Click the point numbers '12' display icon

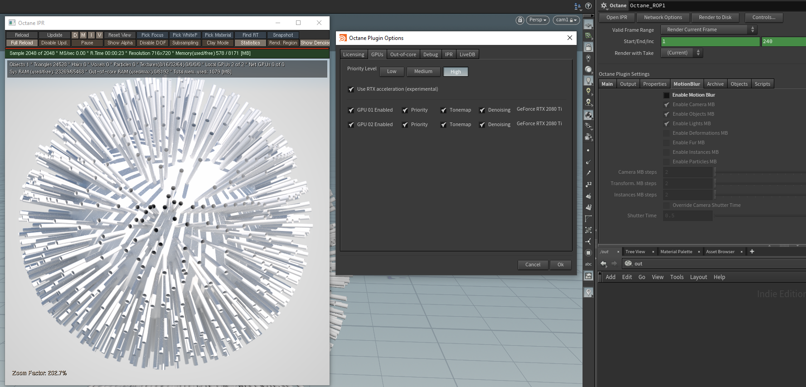click(588, 184)
